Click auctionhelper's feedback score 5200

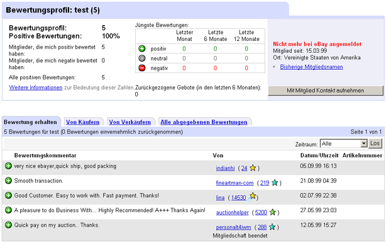261,212
